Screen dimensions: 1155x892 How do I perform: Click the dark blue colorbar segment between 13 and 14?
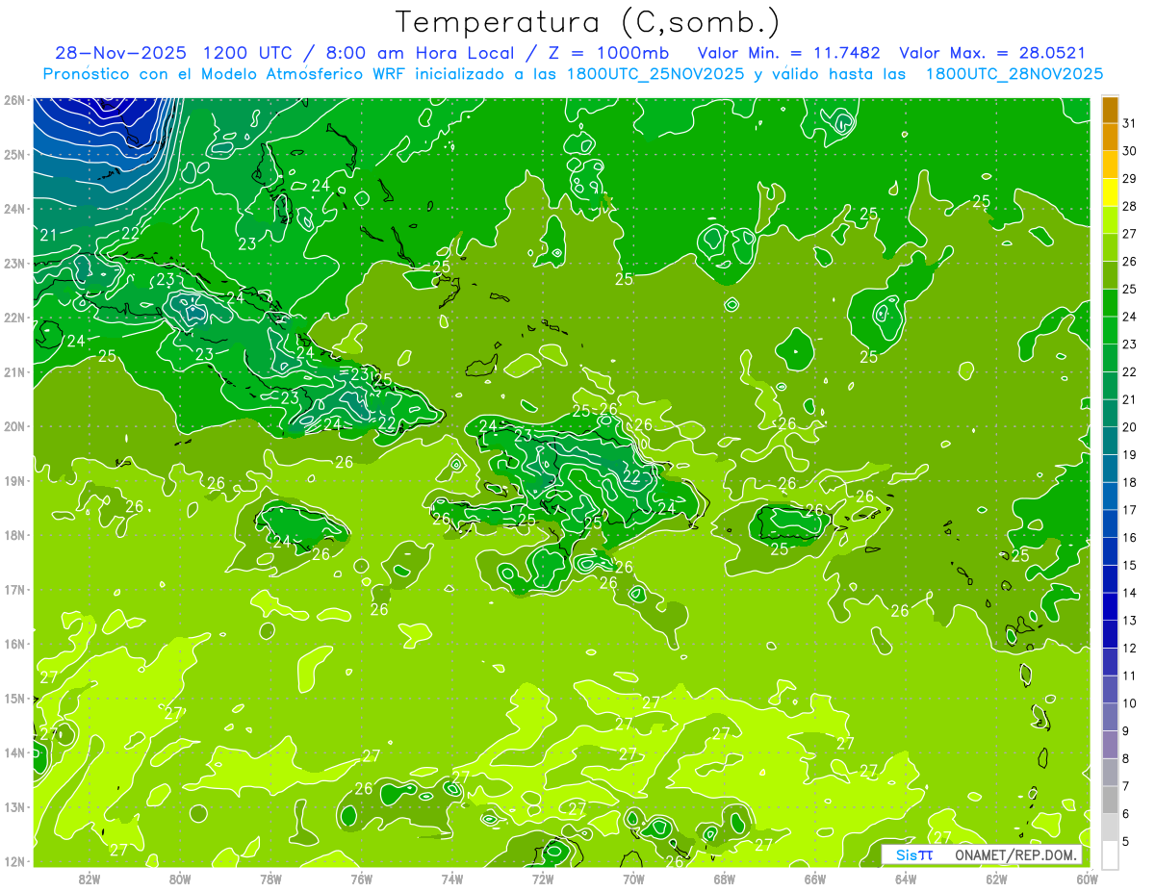[x=1110, y=606]
